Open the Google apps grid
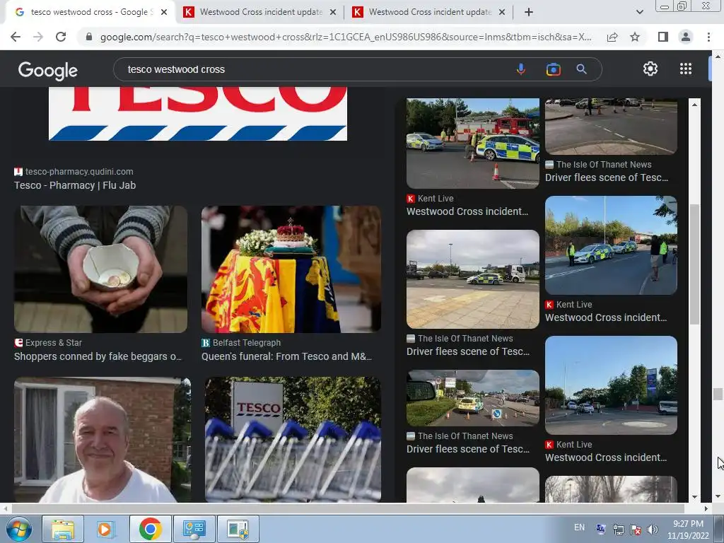This screenshot has height=543, width=724. click(x=686, y=69)
